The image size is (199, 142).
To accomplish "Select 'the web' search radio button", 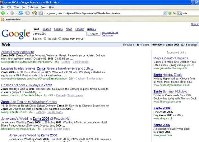I will (x=45, y=38).
